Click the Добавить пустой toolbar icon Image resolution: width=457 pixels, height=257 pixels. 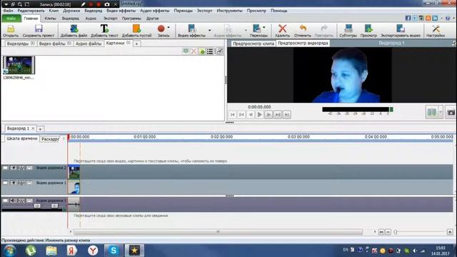pyautogui.click(x=136, y=31)
